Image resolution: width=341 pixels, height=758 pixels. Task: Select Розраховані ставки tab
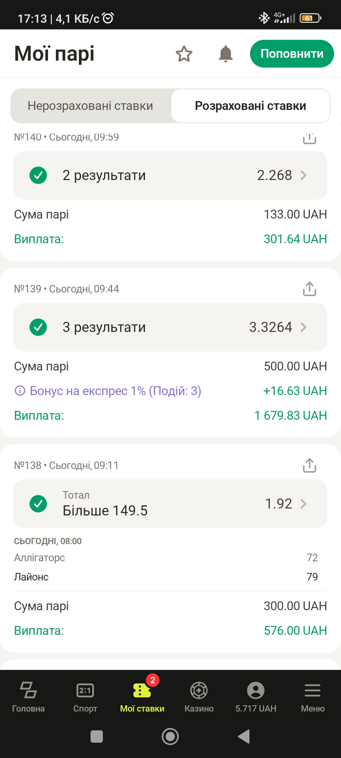(x=250, y=106)
